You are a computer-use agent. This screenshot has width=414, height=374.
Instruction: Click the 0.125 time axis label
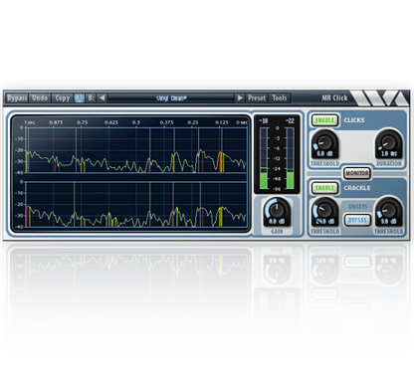tap(222, 122)
